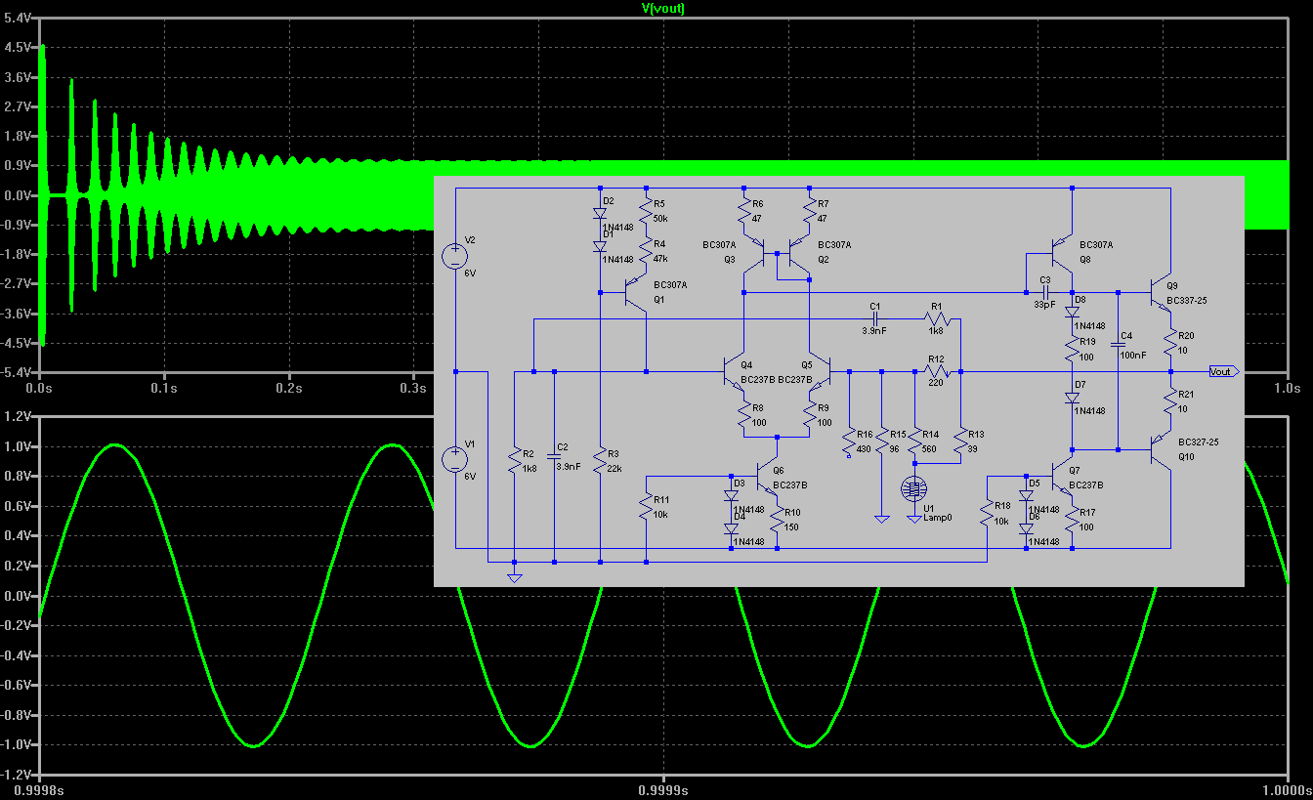The height and width of the screenshot is (800, 1313).
Task: Click the BC237B label of Q6
Action: point(790,484)
